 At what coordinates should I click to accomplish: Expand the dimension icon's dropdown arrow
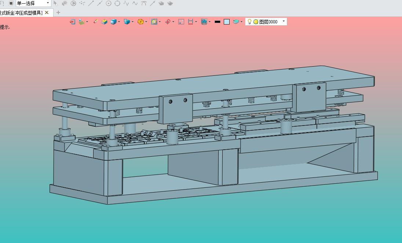tap(196, 22)
